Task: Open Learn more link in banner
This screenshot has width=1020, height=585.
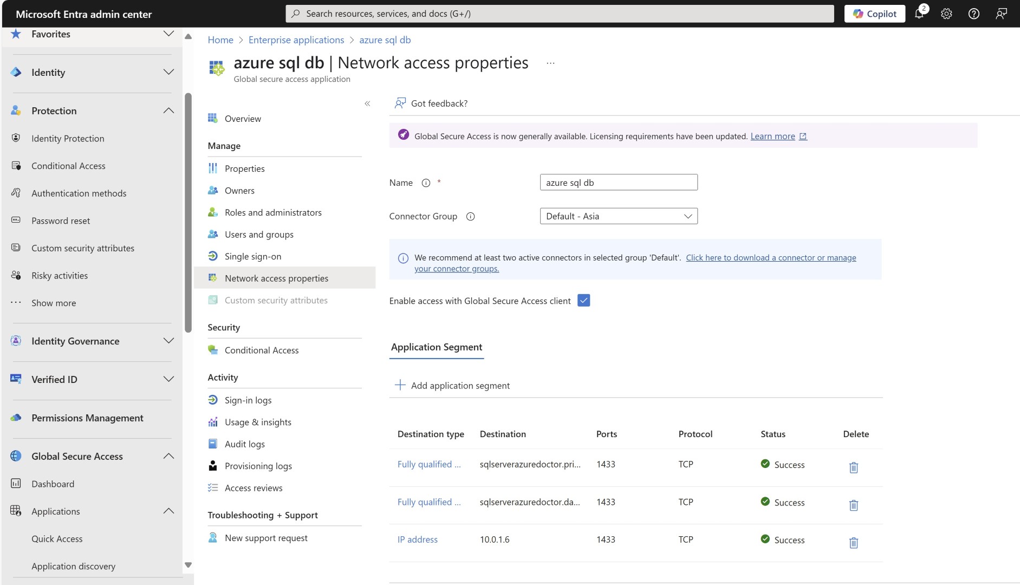Action: click(778, 136)
